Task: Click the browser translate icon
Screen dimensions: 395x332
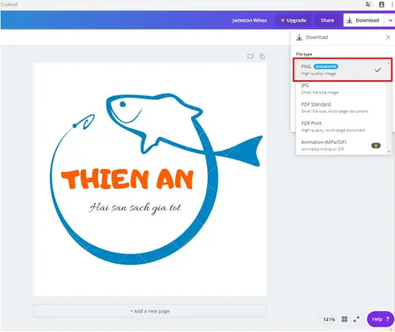Action: click(368, 4)
